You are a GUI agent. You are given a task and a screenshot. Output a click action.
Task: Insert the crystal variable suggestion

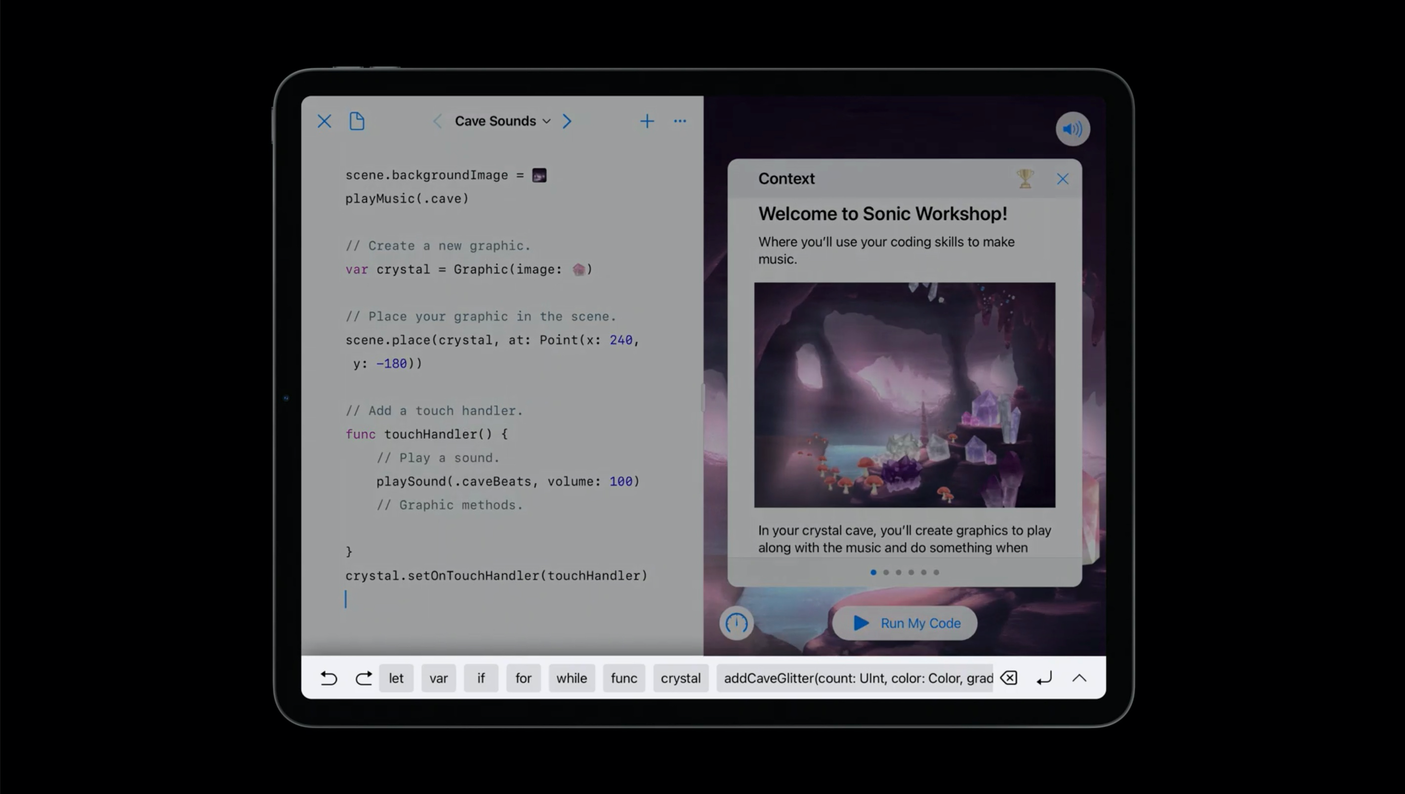681,678
